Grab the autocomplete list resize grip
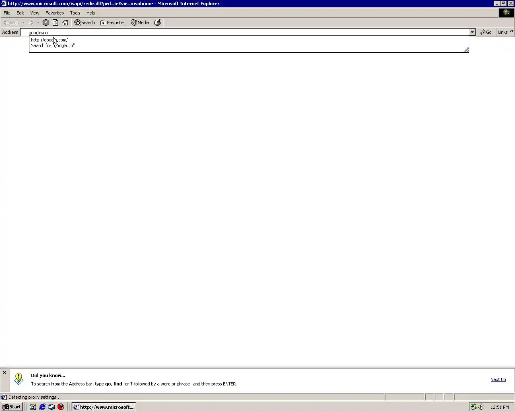 pyautogui.click(x=466, y=49)
